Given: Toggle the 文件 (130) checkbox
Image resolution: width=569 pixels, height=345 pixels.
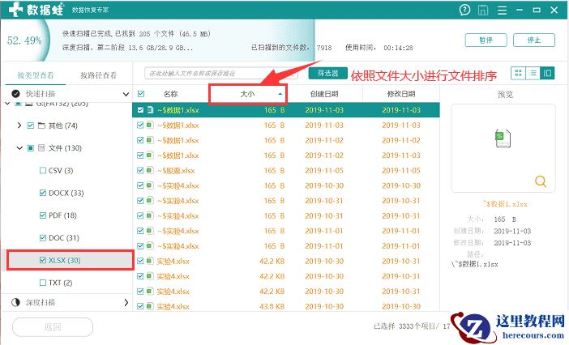Looking at the screenshot, I should tap(31, 148).
